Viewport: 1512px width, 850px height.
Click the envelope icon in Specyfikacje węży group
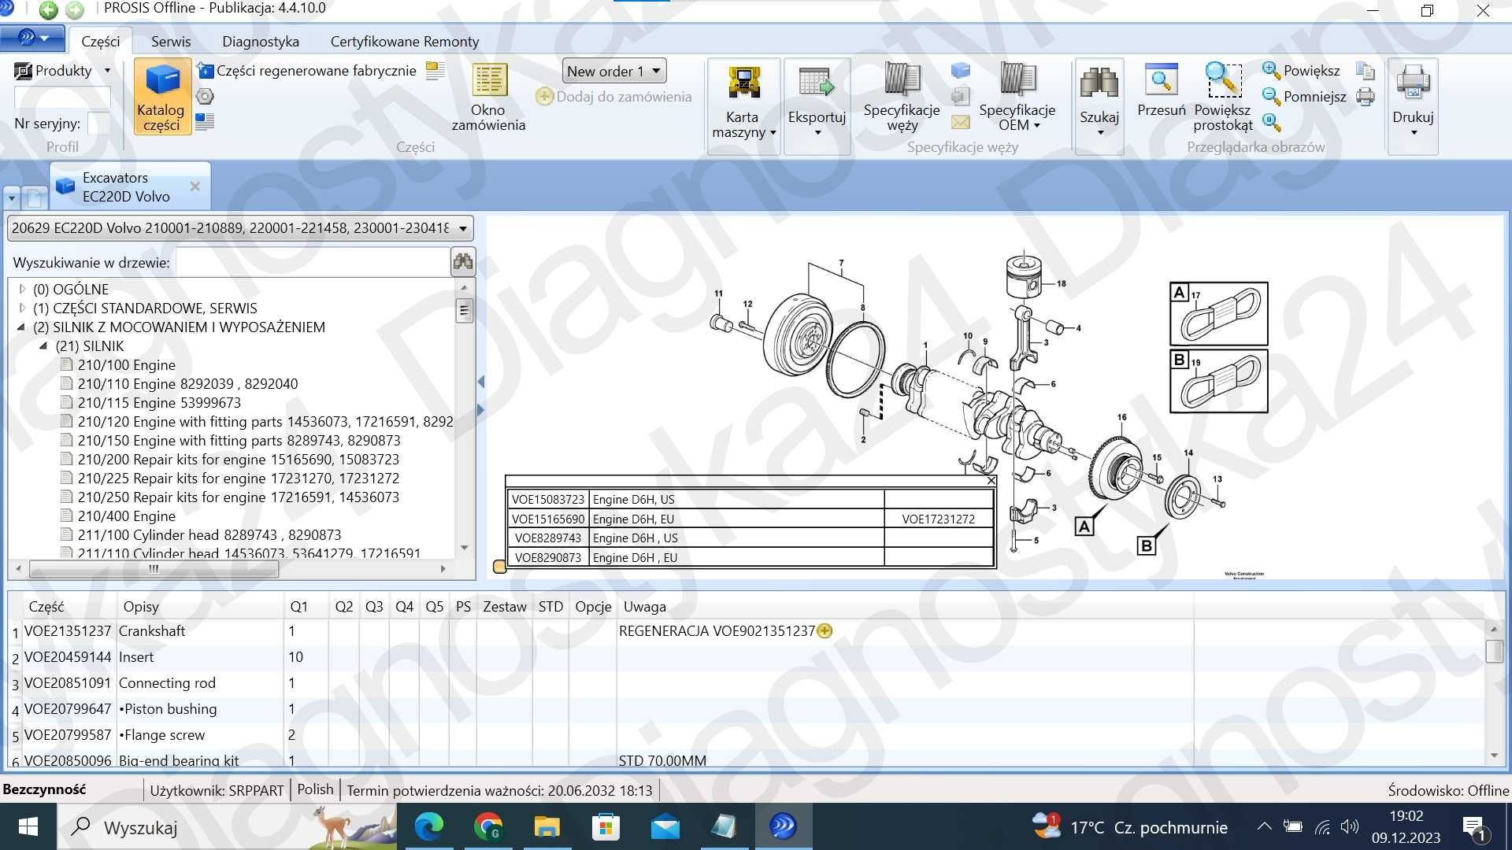(960, 122)
